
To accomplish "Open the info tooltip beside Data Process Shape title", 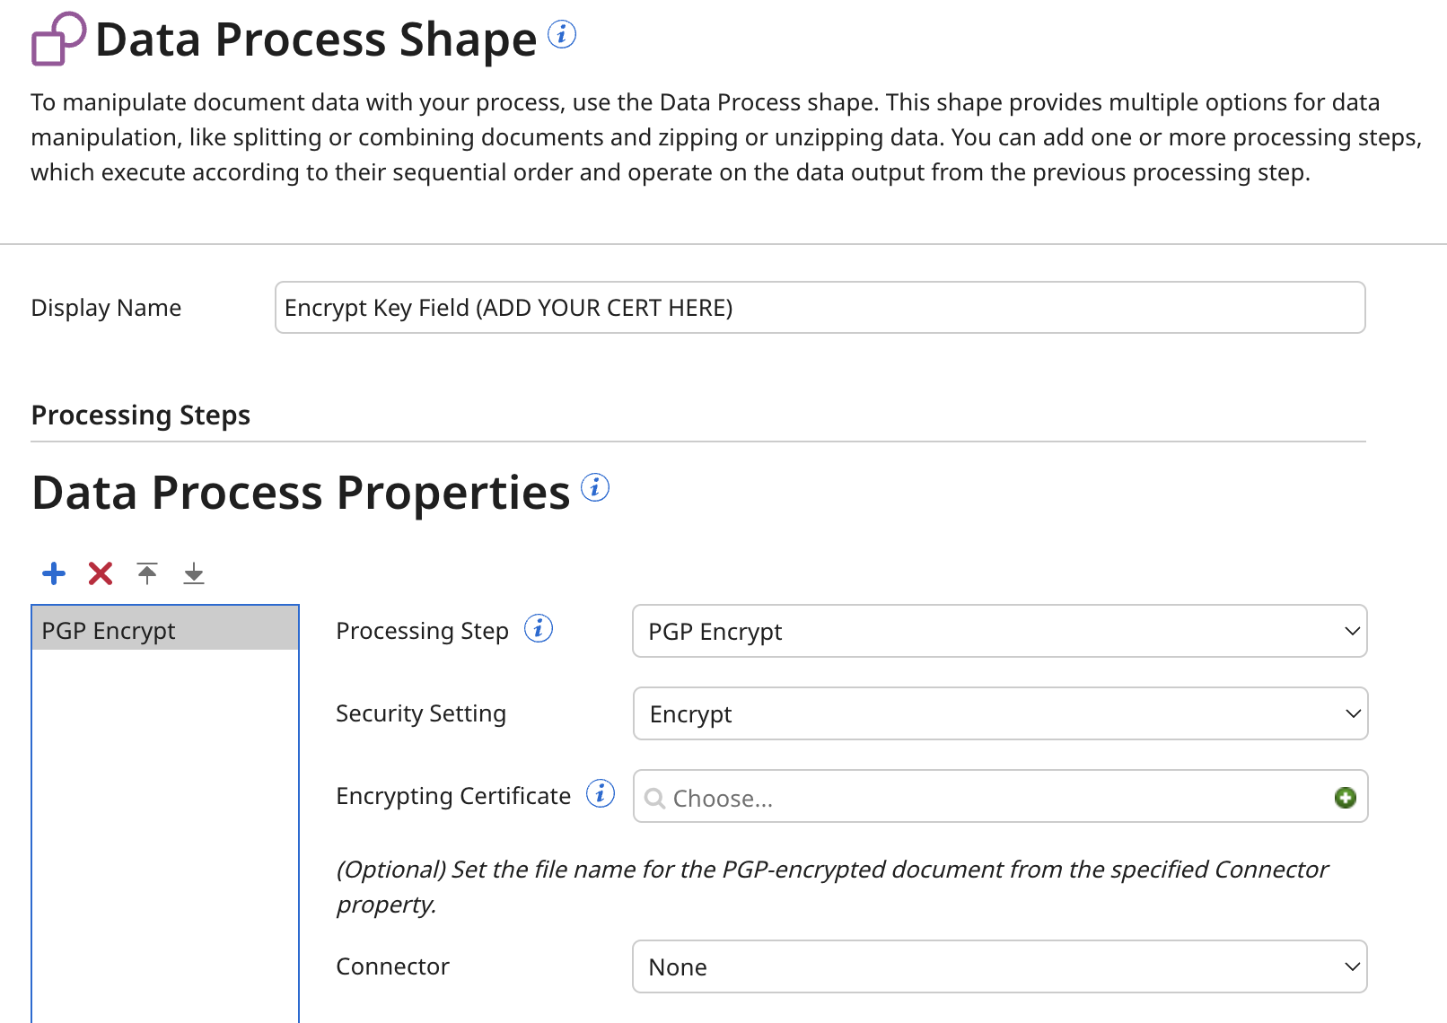I will tap(562, 34).
